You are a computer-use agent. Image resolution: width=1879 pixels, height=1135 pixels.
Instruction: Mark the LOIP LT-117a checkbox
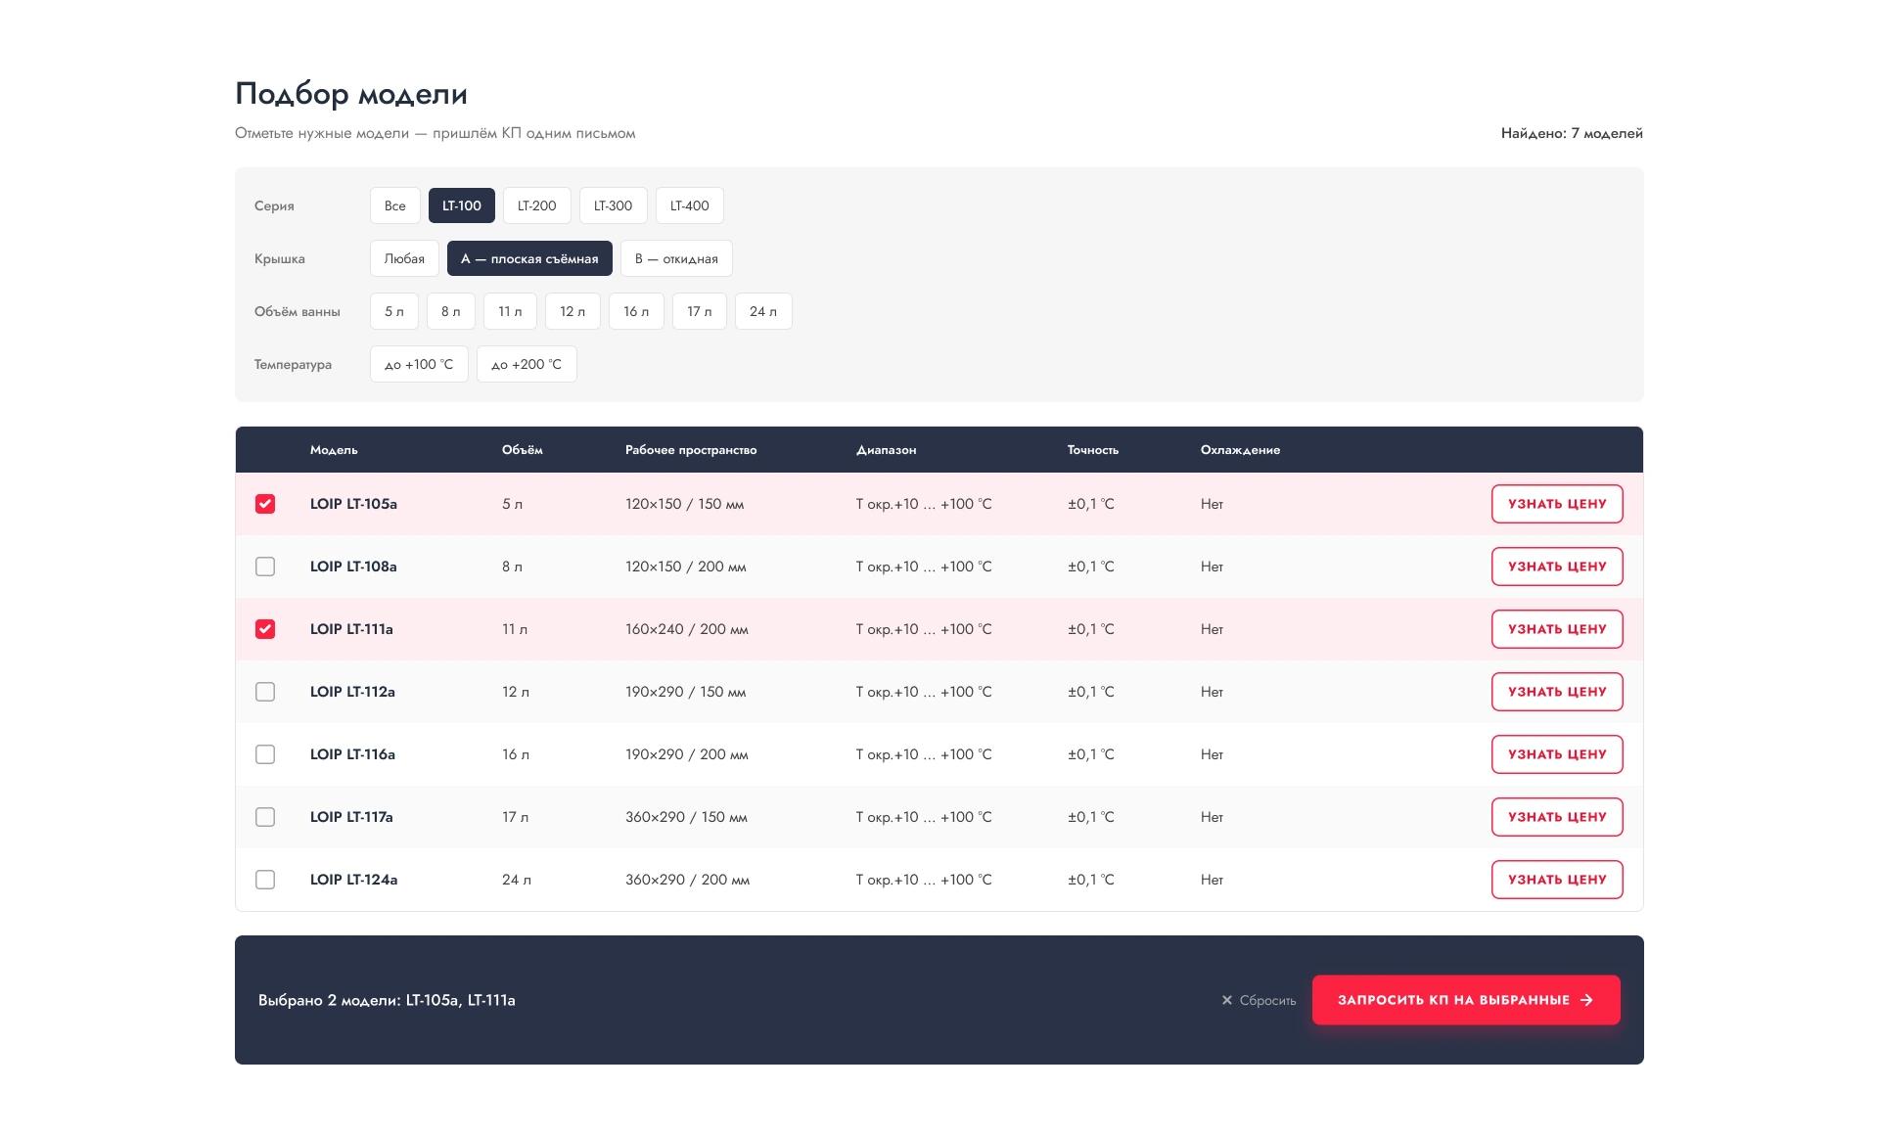click(265, 817)
